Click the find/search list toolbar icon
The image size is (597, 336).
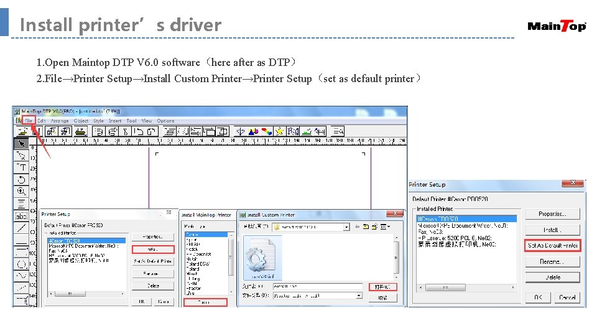coord(338,131)
